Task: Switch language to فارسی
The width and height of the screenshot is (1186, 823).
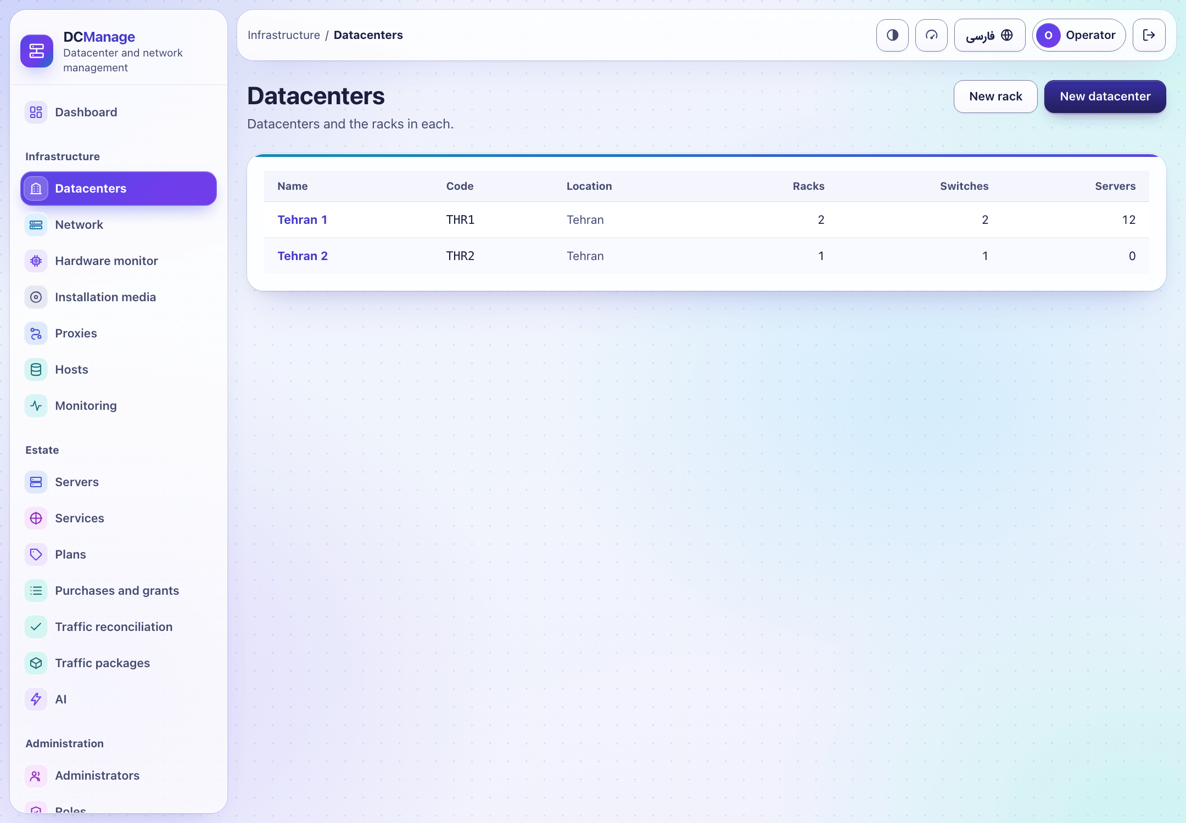Action: (989, 35)
